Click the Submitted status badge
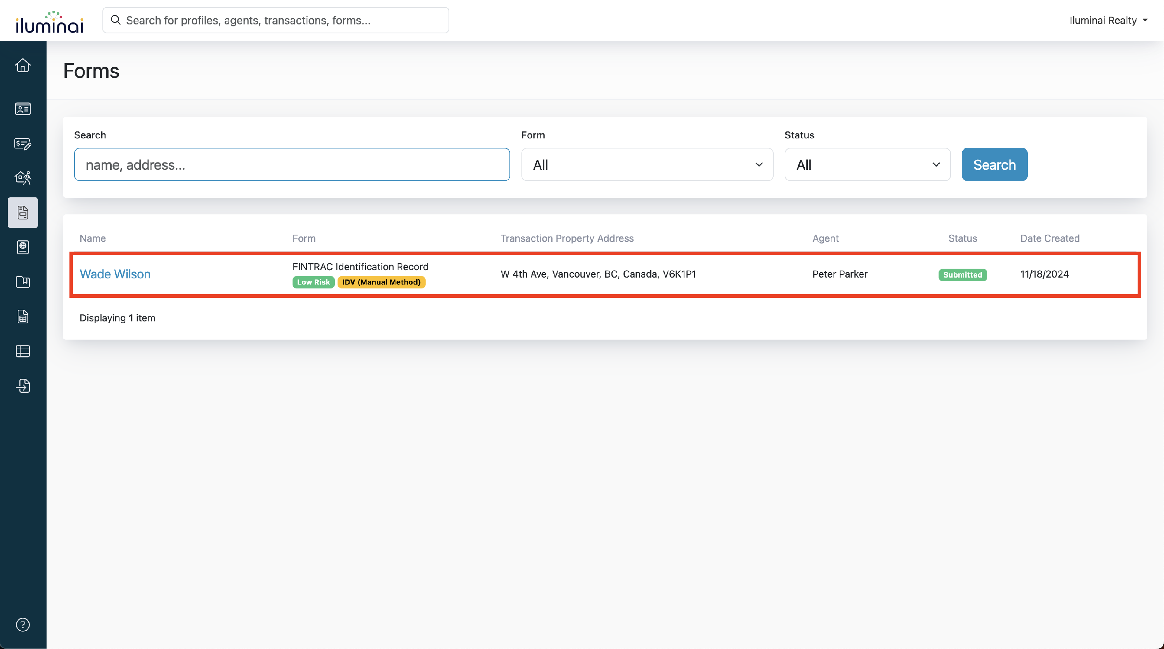 [x=963, y=274]
